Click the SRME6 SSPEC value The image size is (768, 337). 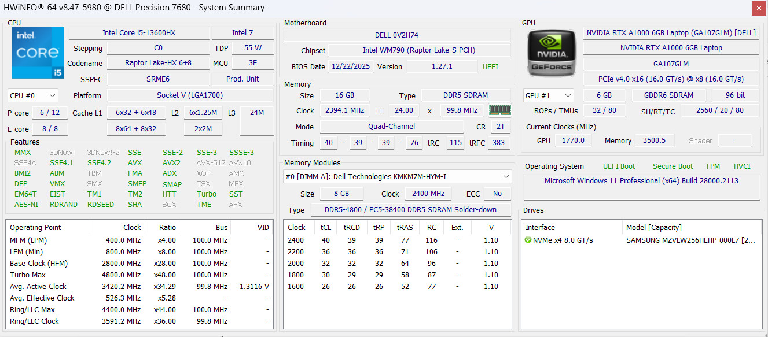point(158,79)
